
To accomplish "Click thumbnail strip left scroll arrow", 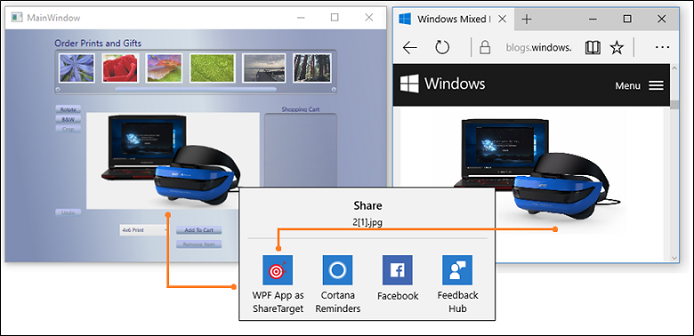I will click(58, 89).
